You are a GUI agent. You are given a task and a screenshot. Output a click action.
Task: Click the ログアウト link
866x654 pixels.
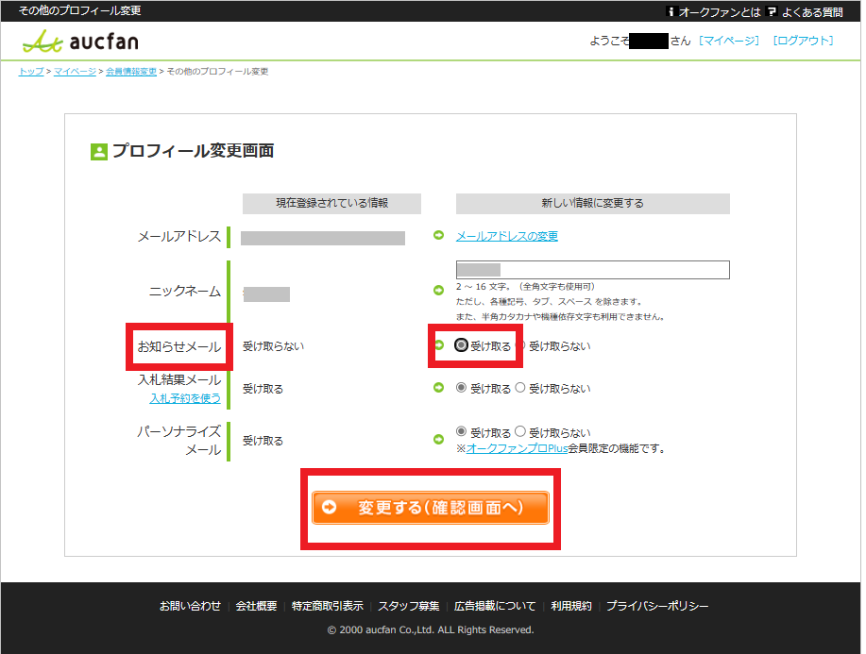(x=803, y=41)
